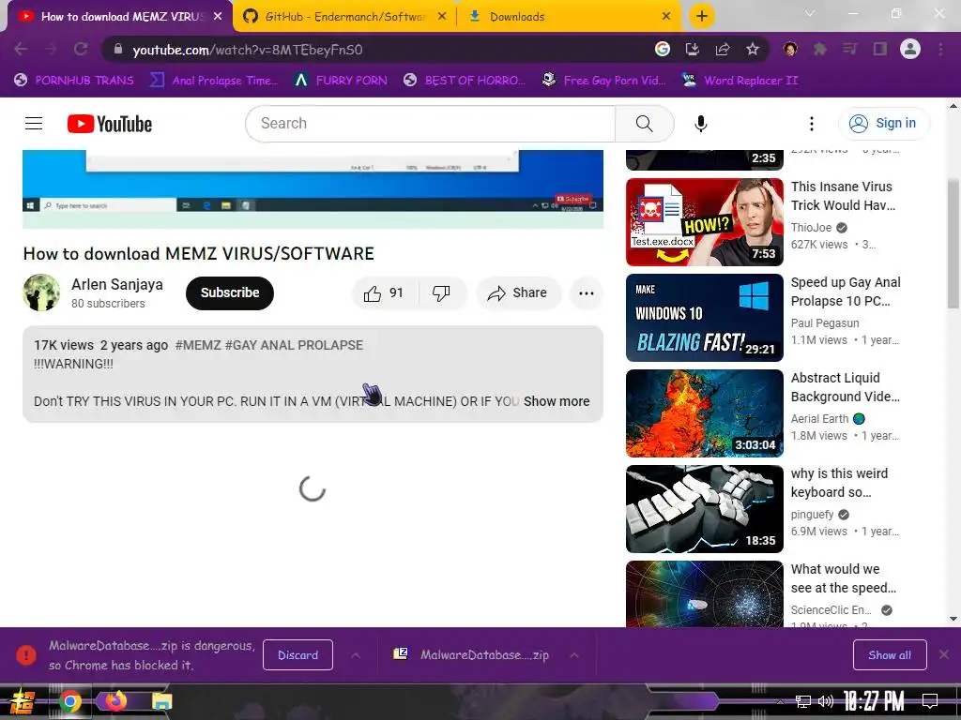Open YouTube settings three-dot menu

(812, 124)
